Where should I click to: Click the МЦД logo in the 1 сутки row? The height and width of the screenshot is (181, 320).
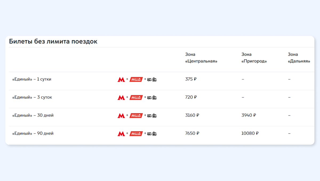coord(136,79)
